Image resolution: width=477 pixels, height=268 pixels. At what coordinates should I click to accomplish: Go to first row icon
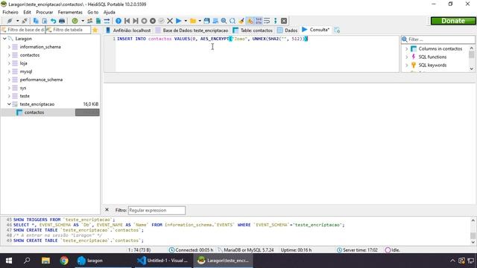tap(127, 21)
